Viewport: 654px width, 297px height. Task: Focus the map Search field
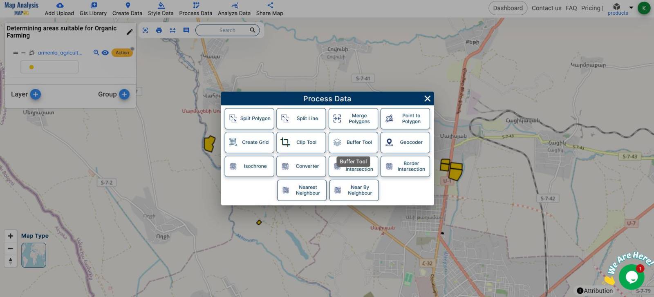(x=227, y=30)
